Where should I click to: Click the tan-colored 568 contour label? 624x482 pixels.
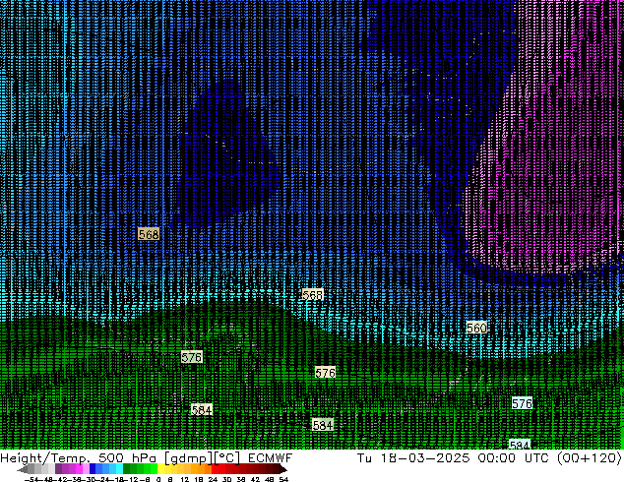click(149, 234)
